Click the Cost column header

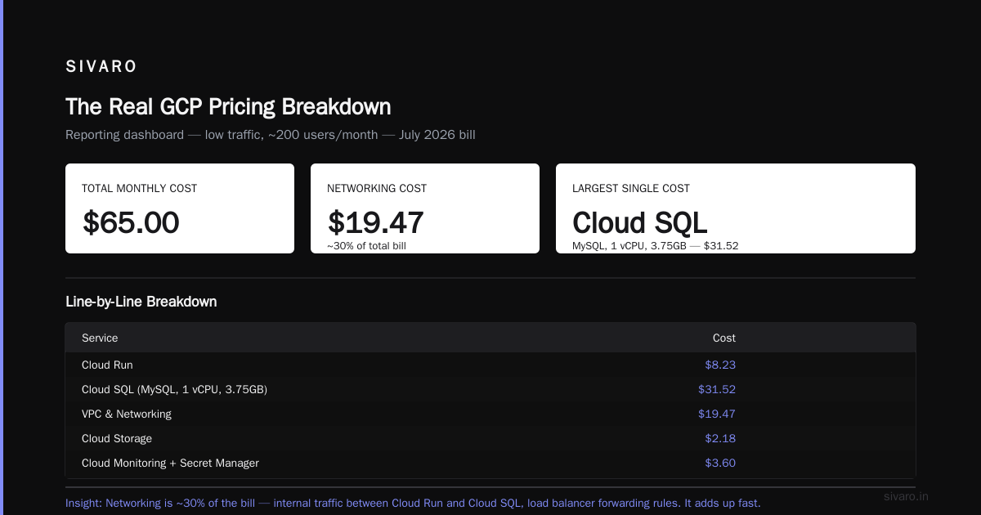point(724,338)
